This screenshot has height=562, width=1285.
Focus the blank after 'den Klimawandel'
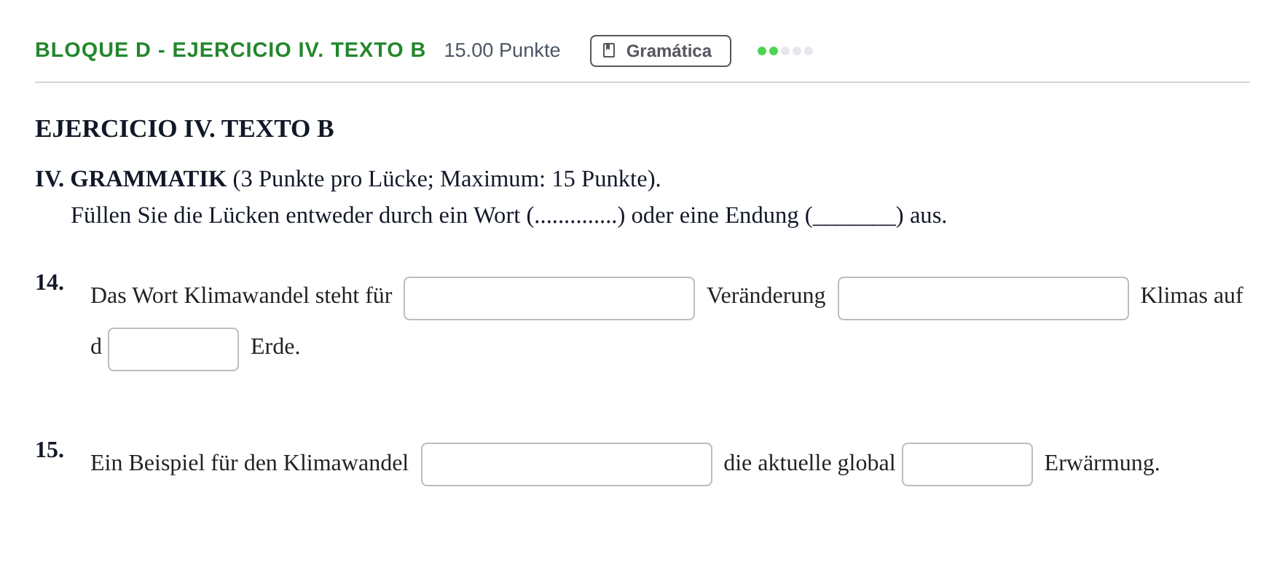[x=567, y=464]
